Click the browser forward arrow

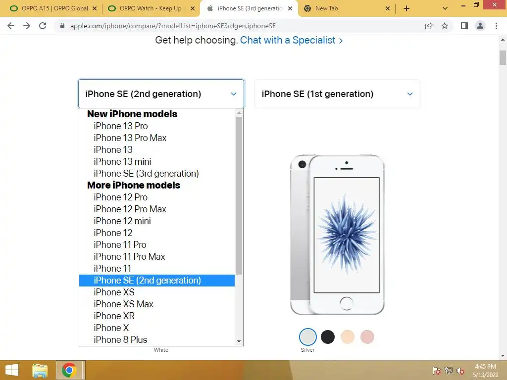coord(27,26)
